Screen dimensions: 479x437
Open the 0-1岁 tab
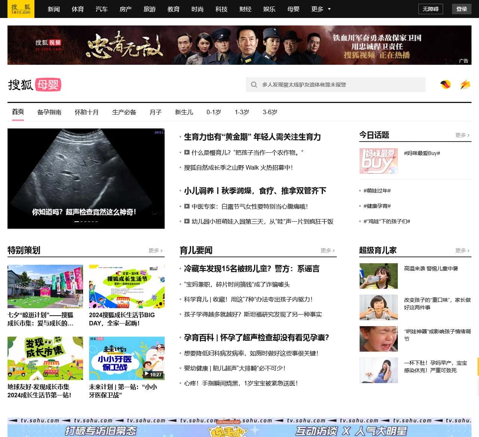pyautogui.click(x=214, y=112)
